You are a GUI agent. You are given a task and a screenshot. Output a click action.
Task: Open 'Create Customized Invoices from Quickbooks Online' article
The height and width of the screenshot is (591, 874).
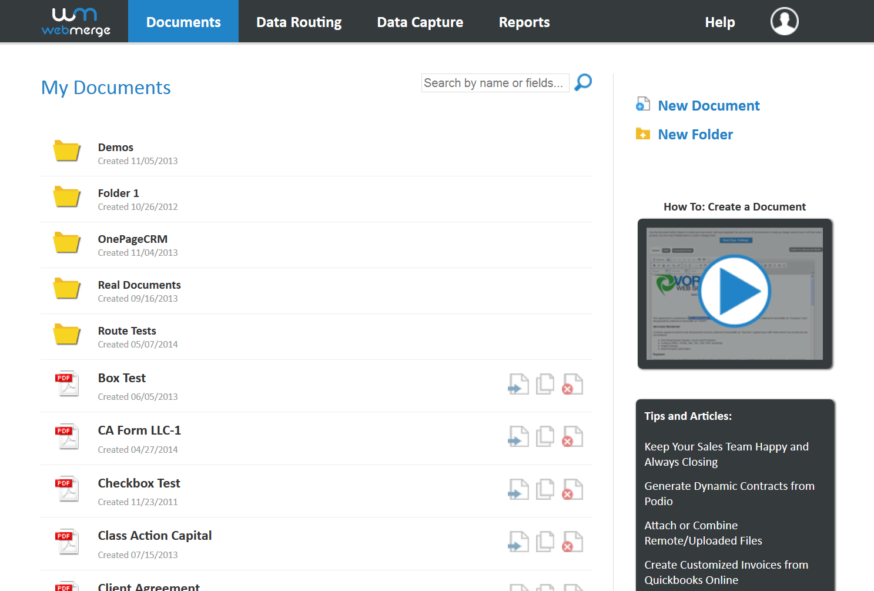point(726,572)
